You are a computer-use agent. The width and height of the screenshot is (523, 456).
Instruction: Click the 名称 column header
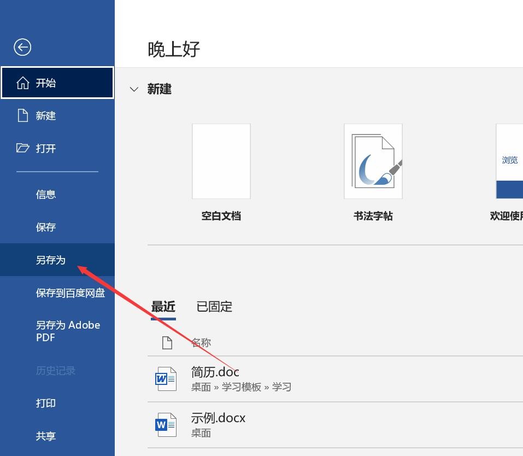[x=201, y=343]
